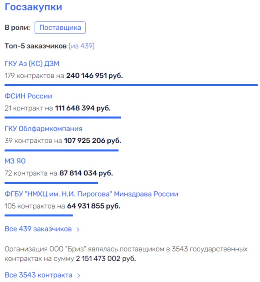Image resolution: width=260 pixels, height=282 pixels.
Task: Click the Все 439 заказчиков link
Action: (38, 229)
